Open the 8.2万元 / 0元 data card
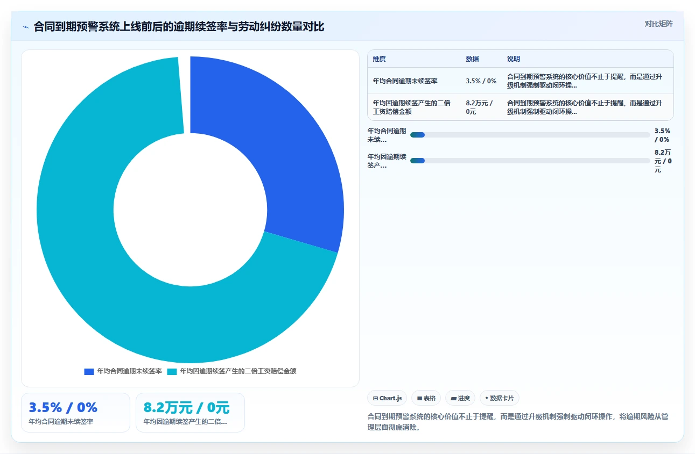The image size is (695, 454). tap(190, 413)
